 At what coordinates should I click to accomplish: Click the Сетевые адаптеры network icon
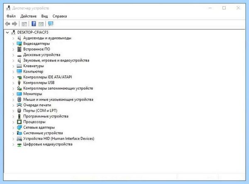click(x=19, y=128)
